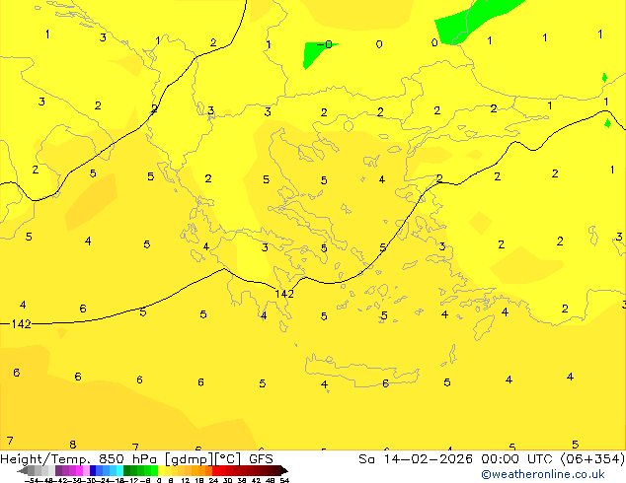Click the gray left arrow of legend
The height and width of the screenshot is (483, 626).
click(23, 470)
